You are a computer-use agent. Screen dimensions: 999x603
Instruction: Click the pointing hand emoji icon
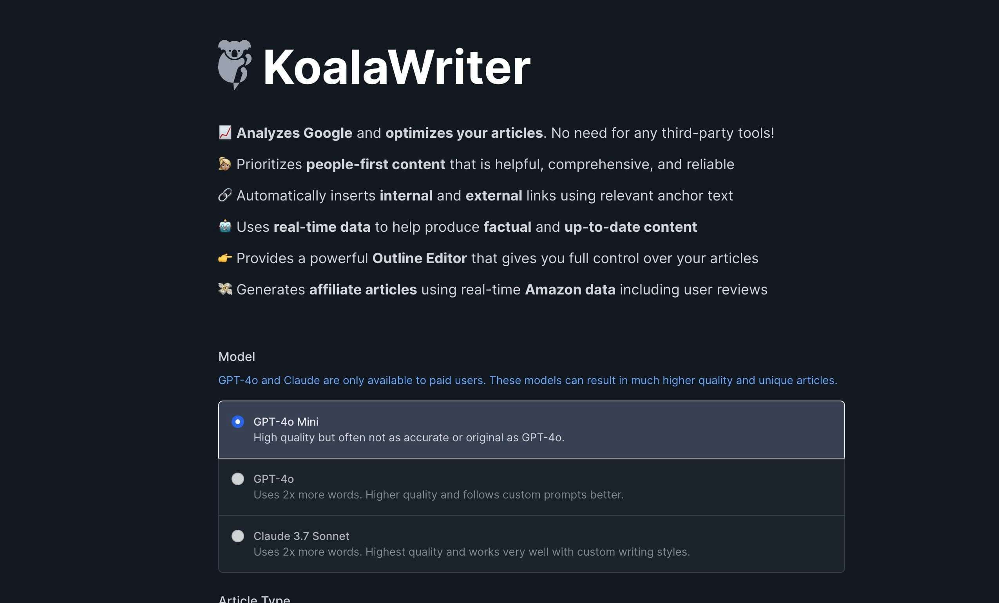225,258
